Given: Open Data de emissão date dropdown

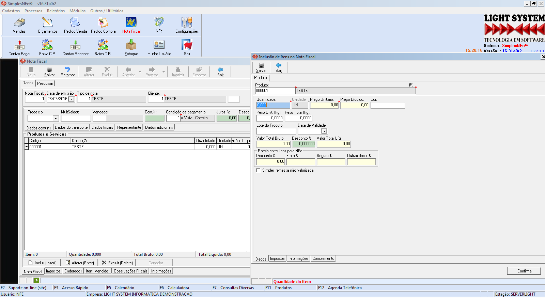Looking at the screenshot, I should [71, 99].
